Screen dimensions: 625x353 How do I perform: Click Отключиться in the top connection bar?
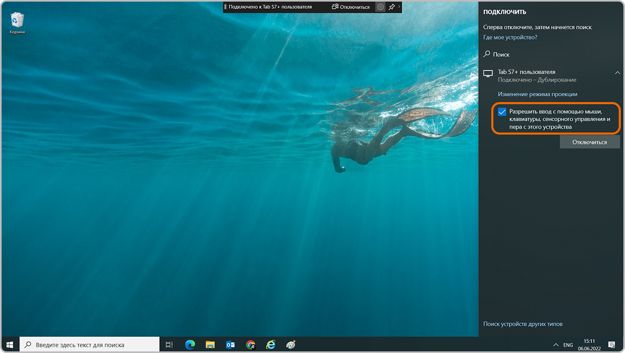point(350,7)
